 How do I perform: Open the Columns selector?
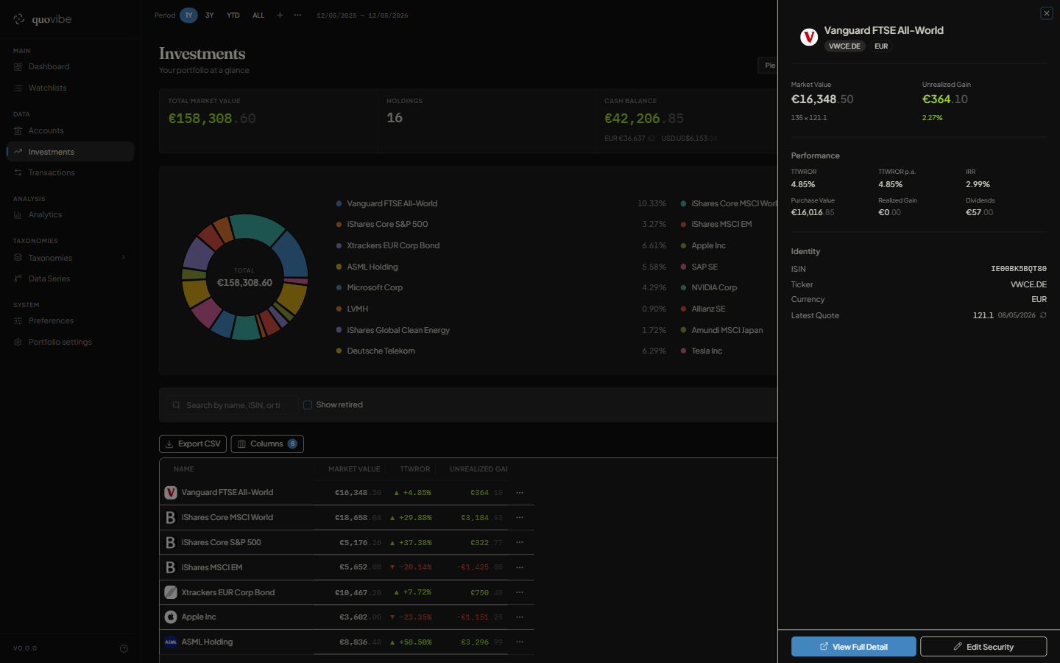pyautogui.click(x=267, y=444)
